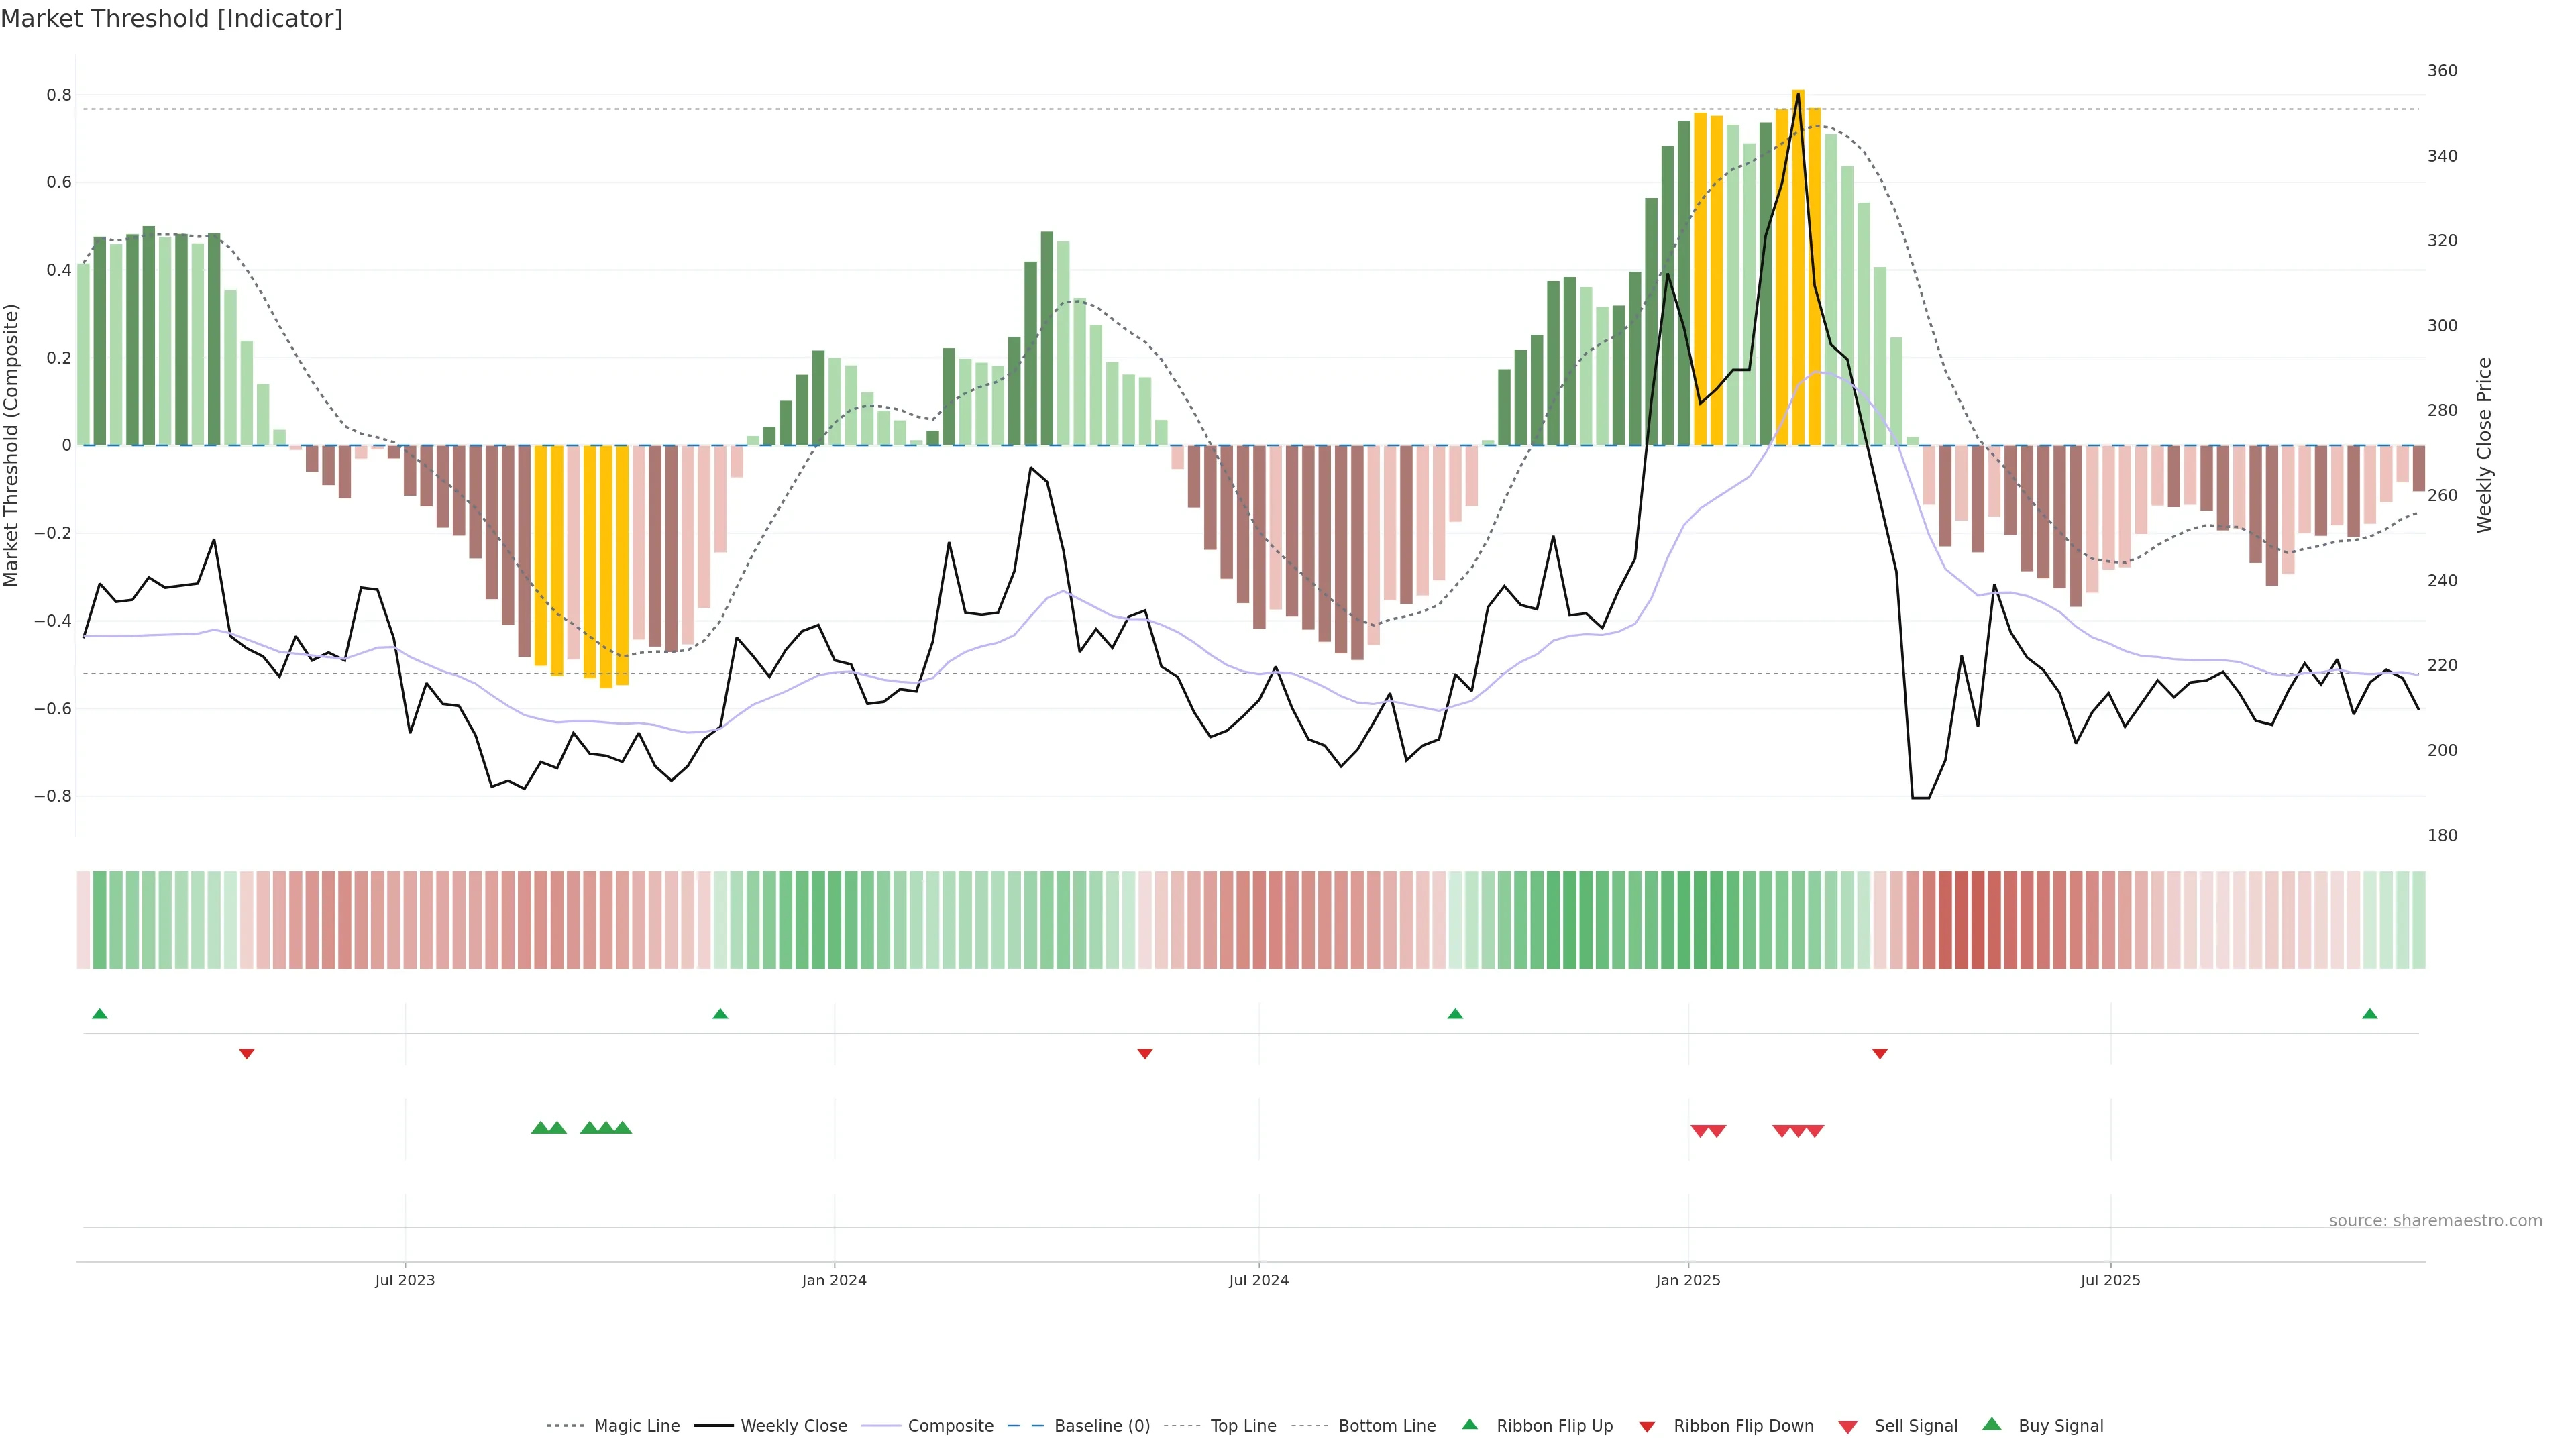The width and height of the screenshot is (2576, 1449).
Task: Click the Ribbon Flip Down legend triangle icon
Action: point(1647,1426)
